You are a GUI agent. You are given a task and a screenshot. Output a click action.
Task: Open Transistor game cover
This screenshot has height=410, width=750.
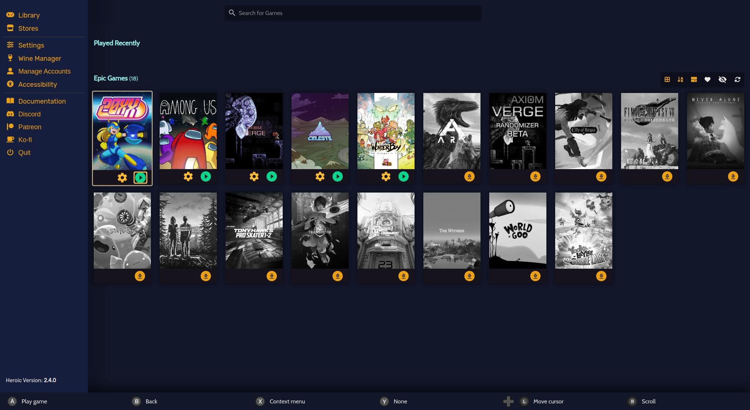click(320, 231)
